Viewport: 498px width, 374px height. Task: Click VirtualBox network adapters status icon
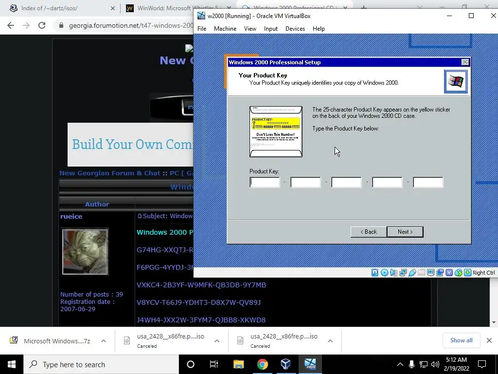pyautogui.click(x=403, y=273)
